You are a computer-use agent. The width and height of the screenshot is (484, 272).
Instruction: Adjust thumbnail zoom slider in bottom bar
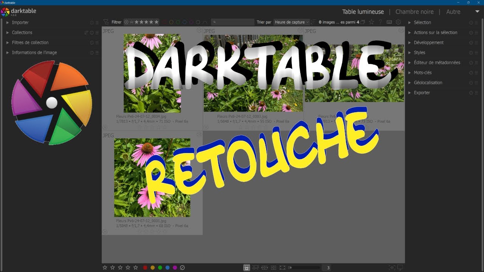[x=304, y=268]
